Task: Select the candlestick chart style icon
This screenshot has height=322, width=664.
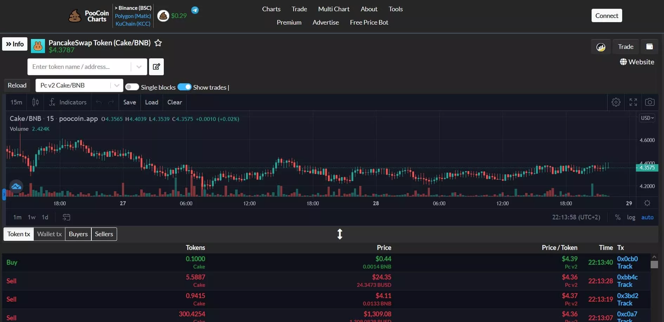Action: (35, 102)
